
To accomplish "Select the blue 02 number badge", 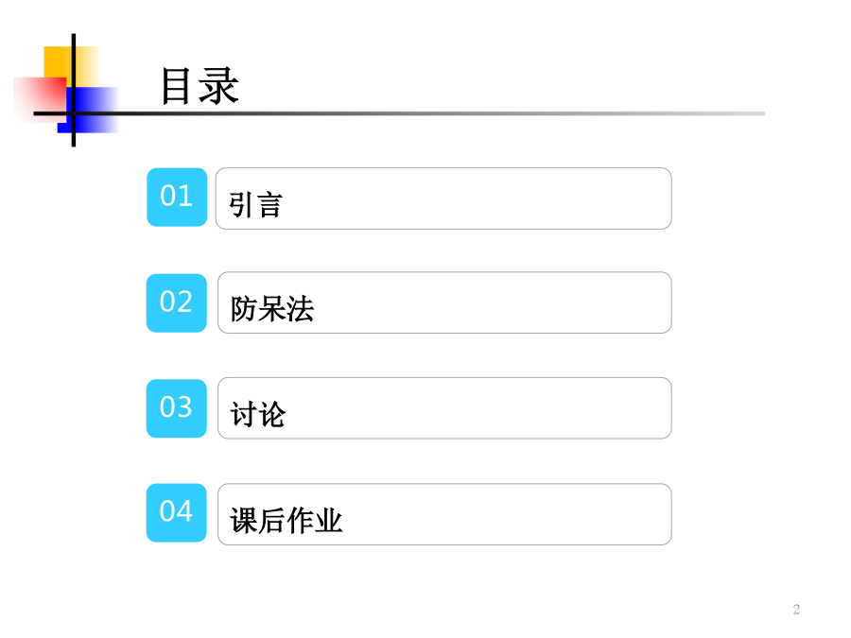I will [x=177, y=302].
